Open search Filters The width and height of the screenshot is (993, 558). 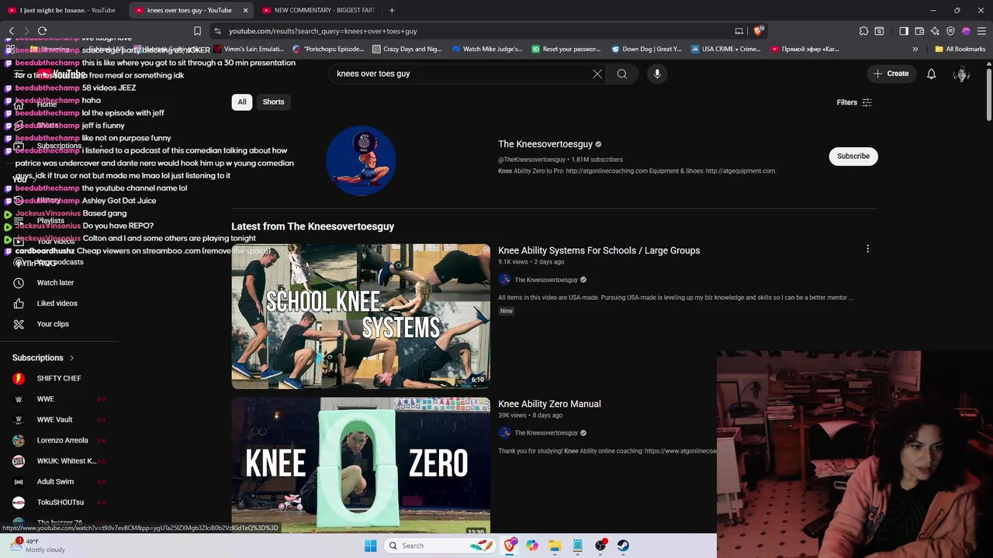[x=854, y=102]
